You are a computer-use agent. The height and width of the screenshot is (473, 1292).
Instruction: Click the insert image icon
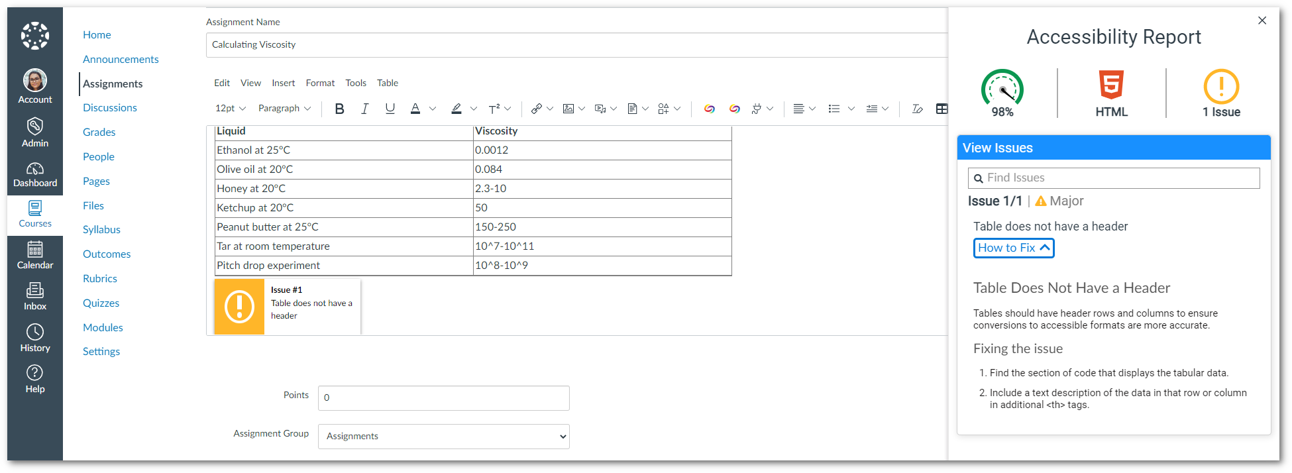click(568, 109)
